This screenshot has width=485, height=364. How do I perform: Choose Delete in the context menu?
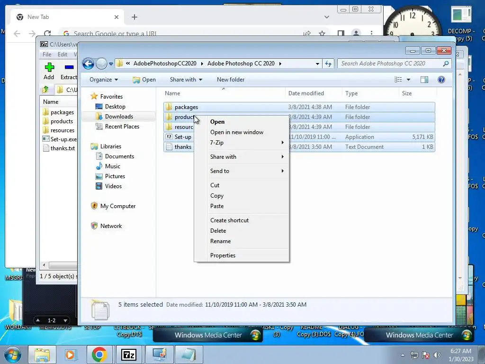click(x=242, y=231)
